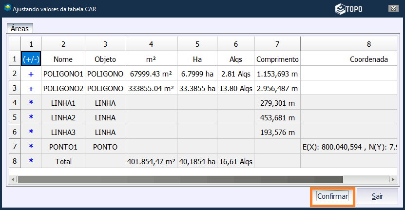Toggle plus sign for POLIGONO1 row
The width and height of the screenshot is (405, 210).
[x=31, y=74]
